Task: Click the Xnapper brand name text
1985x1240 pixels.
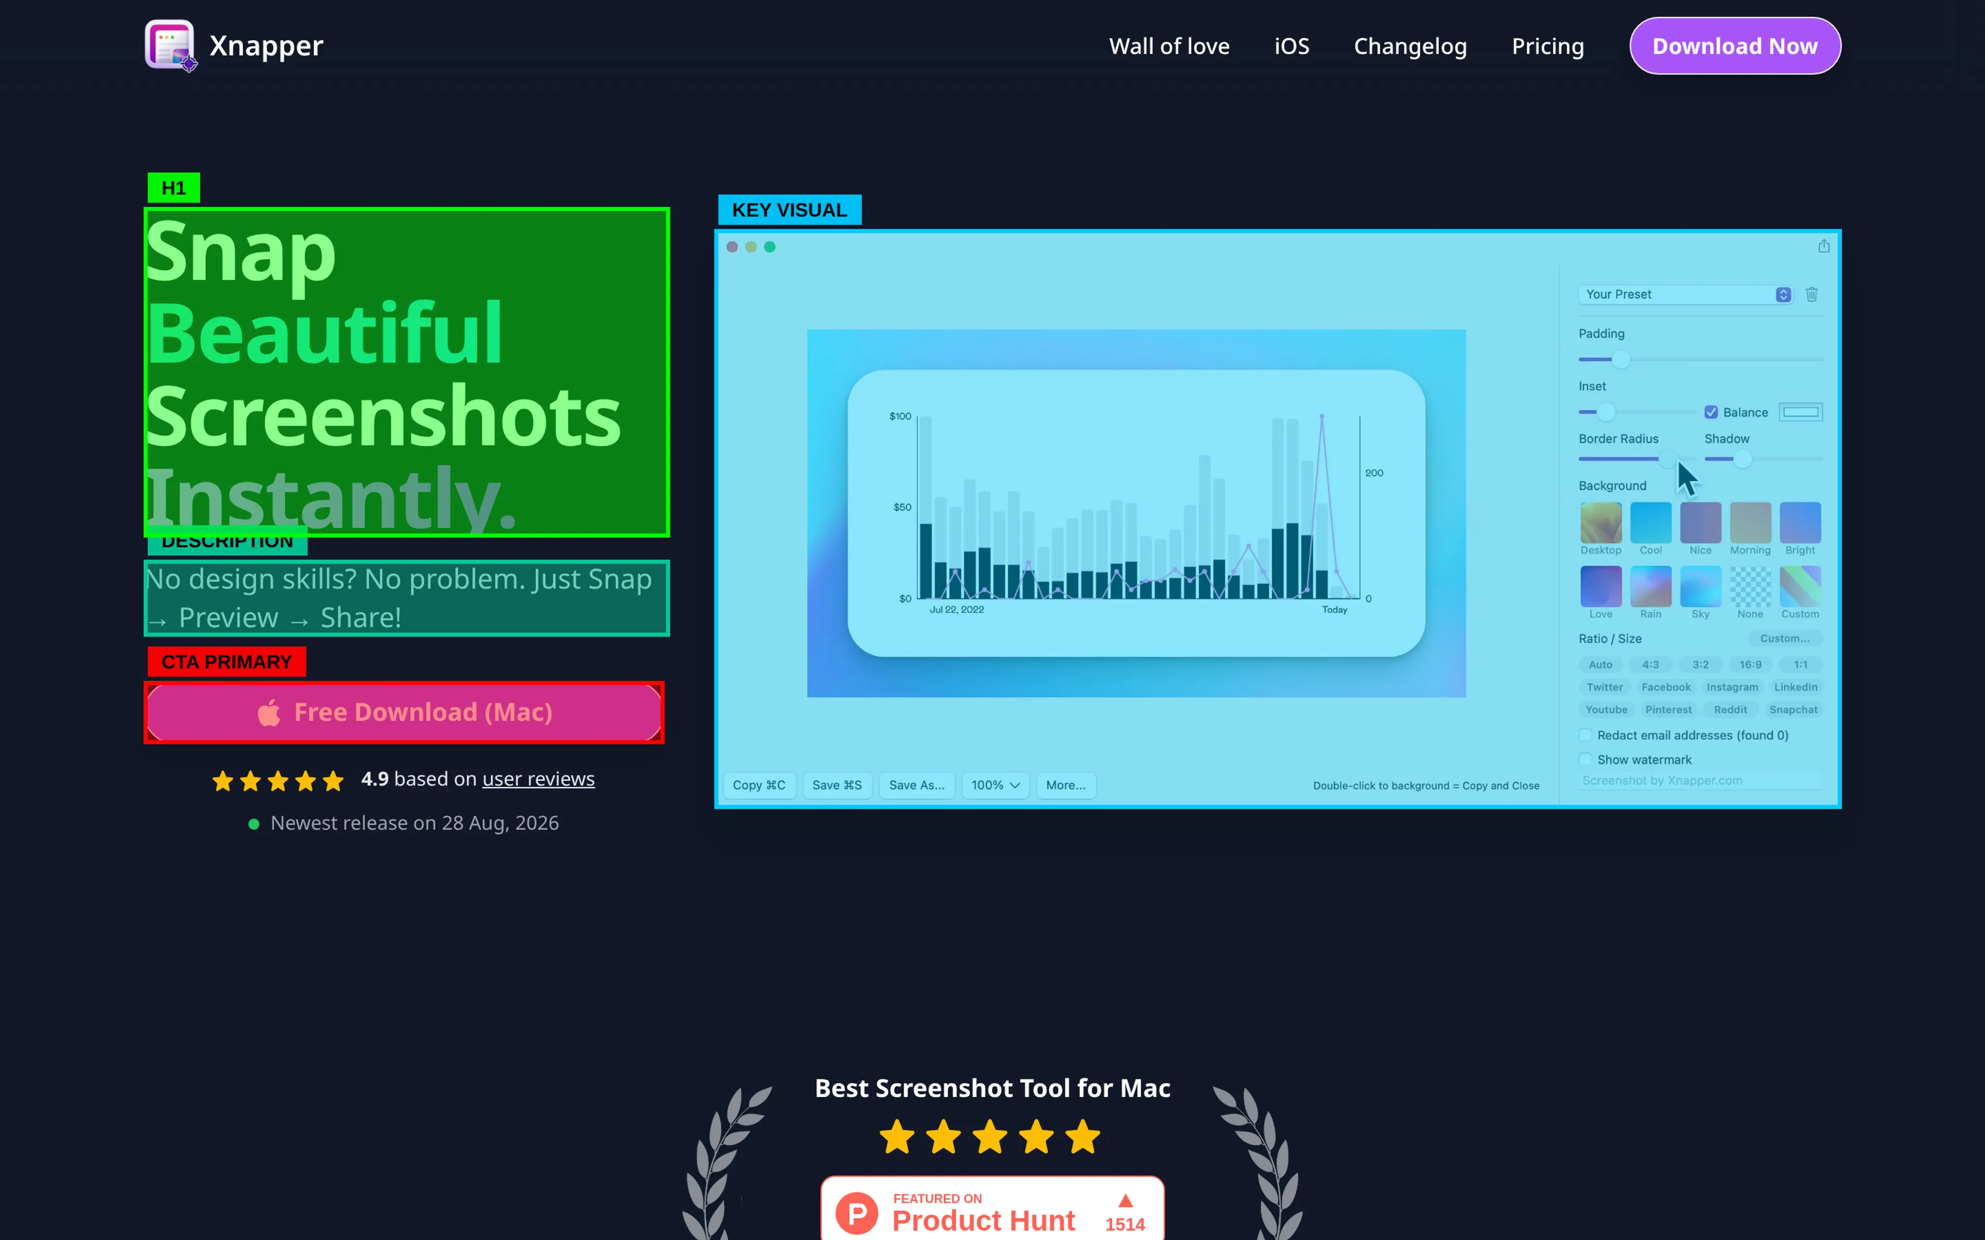Action: pyautogui.click(x=266, y=46)
